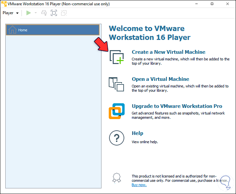Choose the Open a Virtual Machine heading
Screen dimensions: 236x194
coord(160,79)
